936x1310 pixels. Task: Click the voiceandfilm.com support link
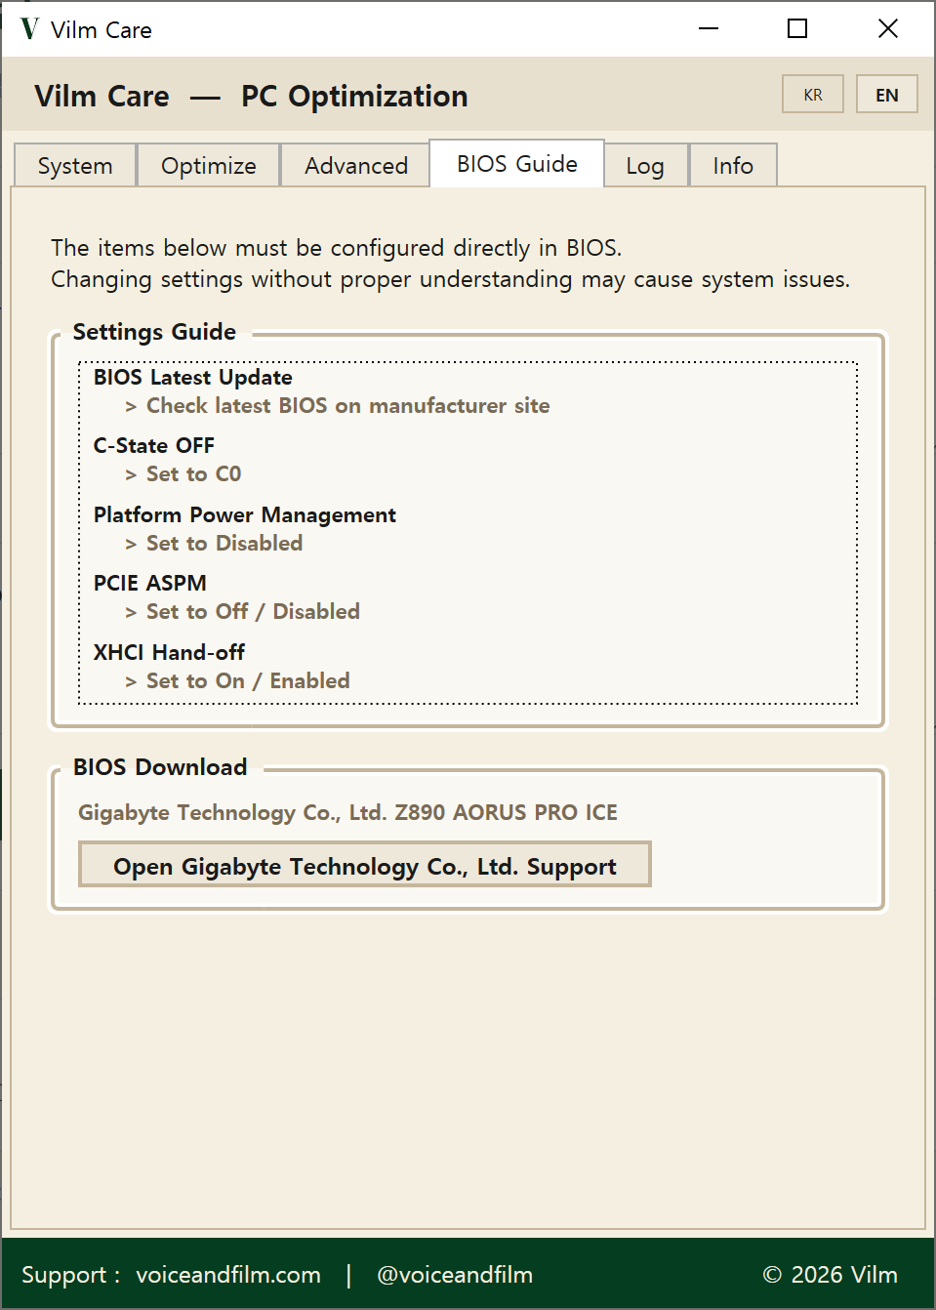tap(228, 1275)
